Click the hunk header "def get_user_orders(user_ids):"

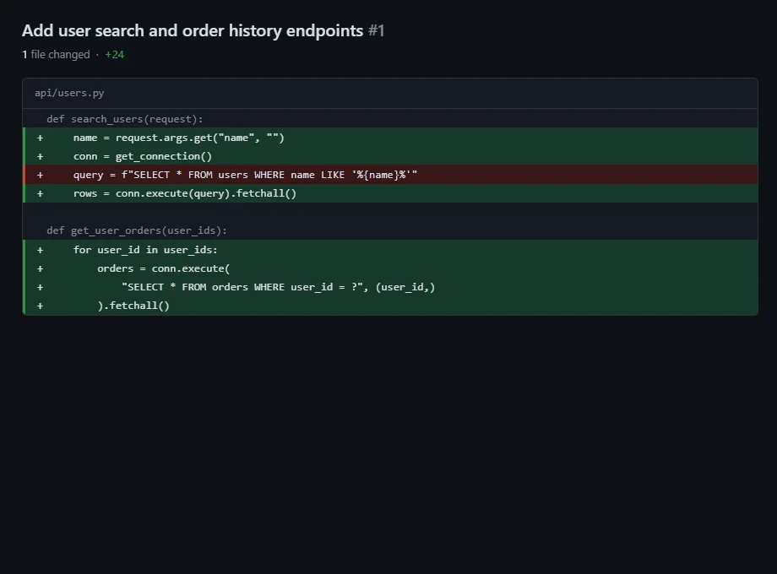point(390,230)
